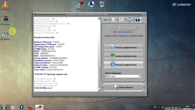The width and height of the screenshot is (195, 110).
Task: Click the log scrollbar up arrow
Action: point(99,18)
